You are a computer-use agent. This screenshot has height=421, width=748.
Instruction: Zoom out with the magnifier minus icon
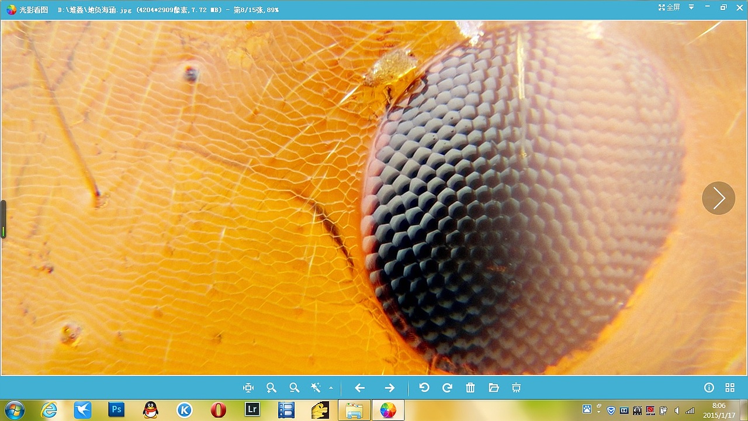294,388
